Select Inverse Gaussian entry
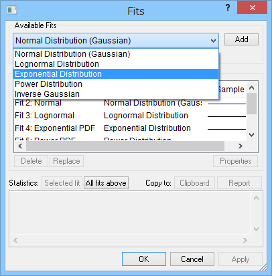272x276 pixels. coord(116,94)
